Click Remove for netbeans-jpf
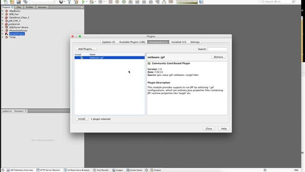This screenshot has height=172, width=305. point(218,57)
